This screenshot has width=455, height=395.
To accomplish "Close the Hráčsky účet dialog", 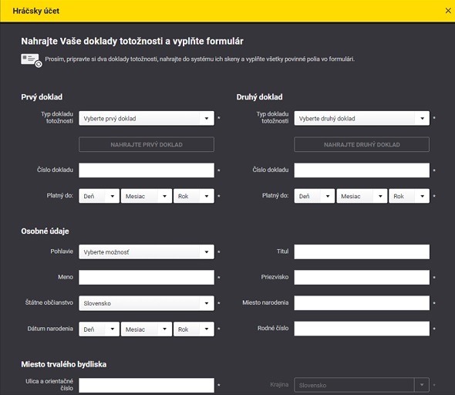I will click(x=448, y=11).
